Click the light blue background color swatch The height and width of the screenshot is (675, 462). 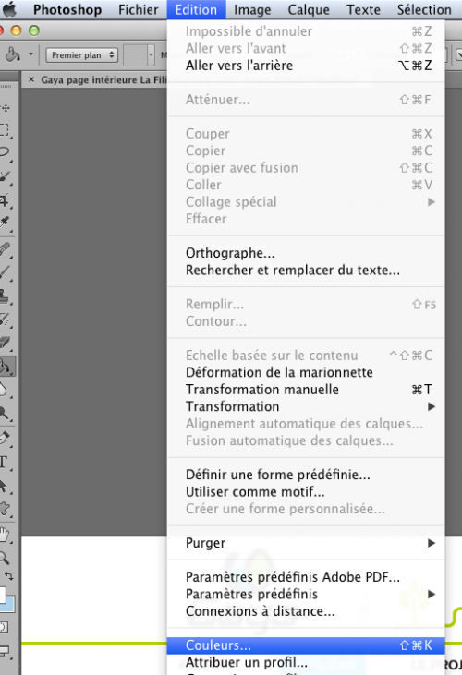tap(9, 605)
